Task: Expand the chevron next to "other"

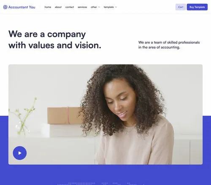Action: 99,7
